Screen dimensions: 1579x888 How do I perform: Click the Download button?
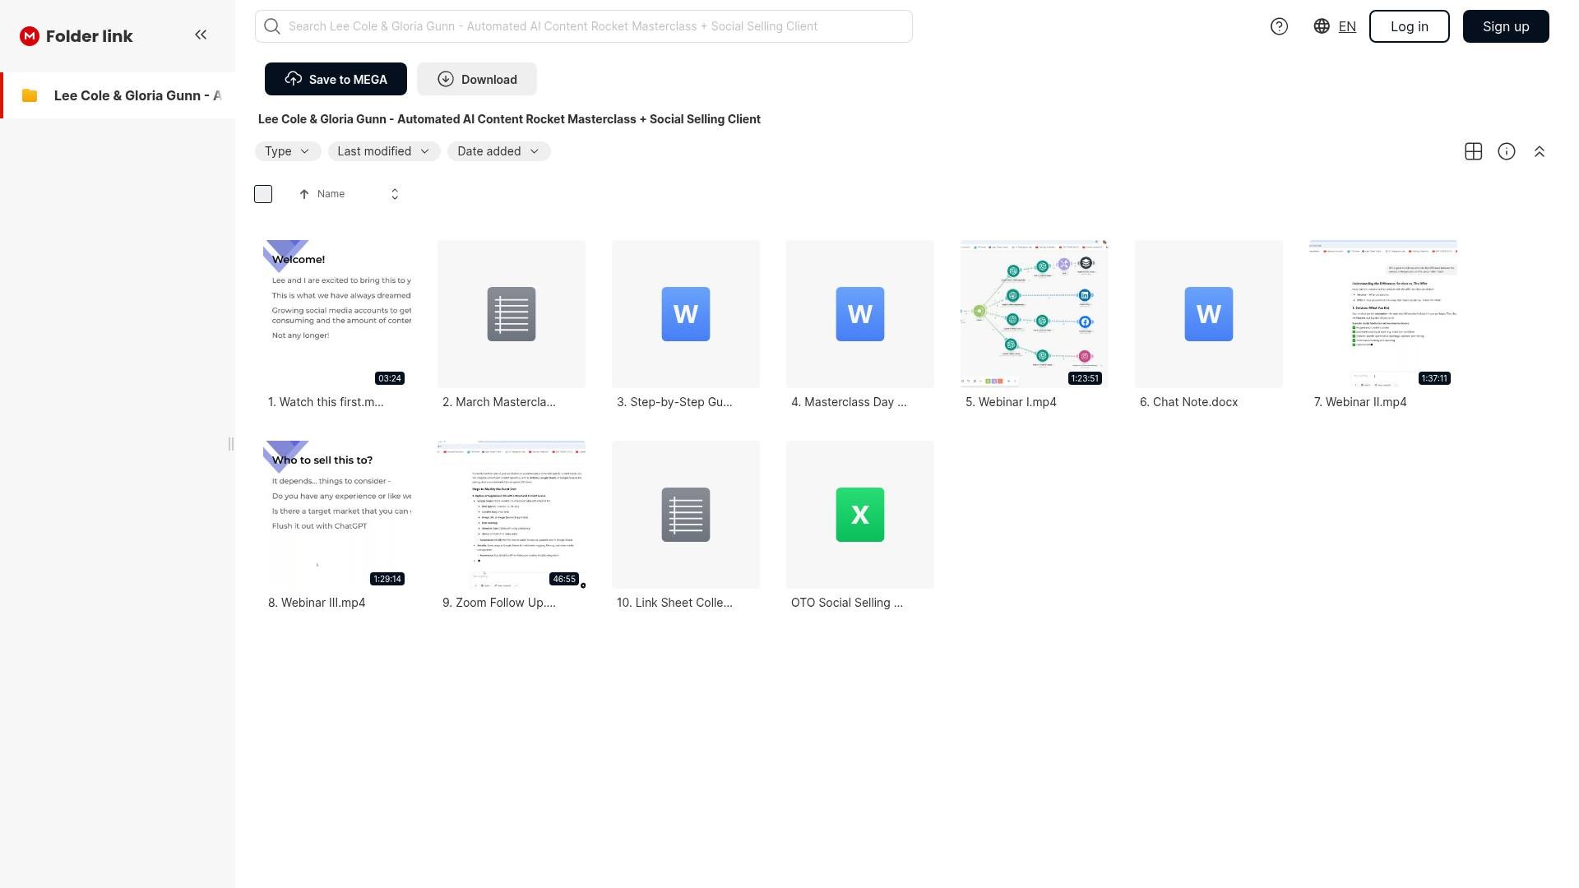476,79
